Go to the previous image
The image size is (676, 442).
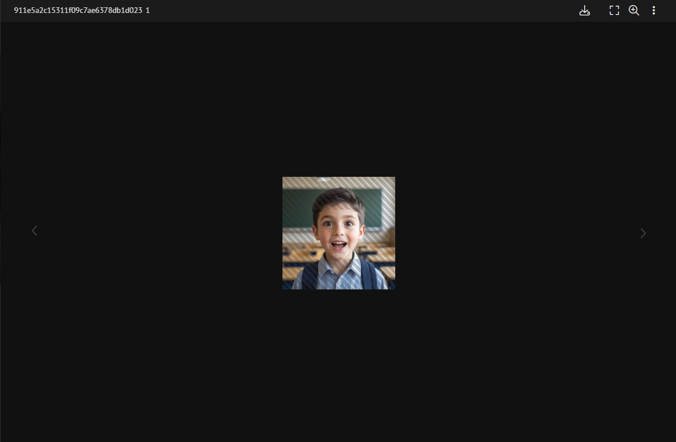point(34,231)
